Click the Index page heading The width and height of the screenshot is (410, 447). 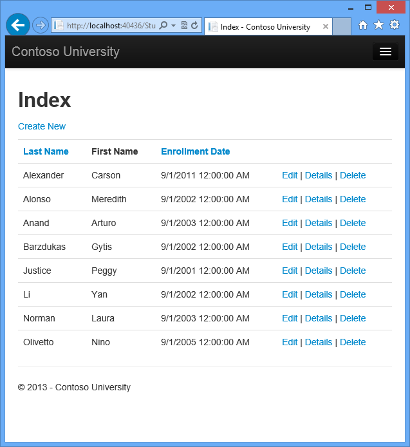pyautogui.click(x=44, y=100)
